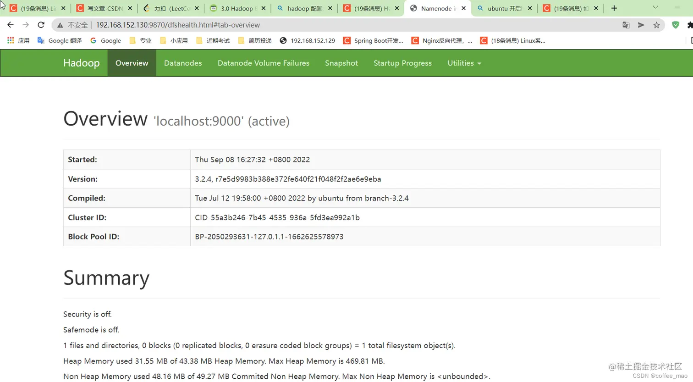Image resolution: width=693 pixels, height=382 pixels.
Task: Close the hadoop 配置 tab
Action: (330, 8)
